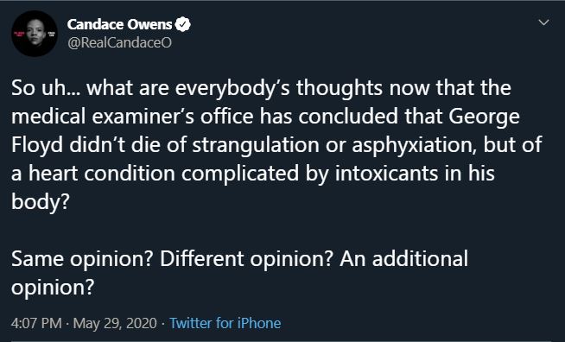Viewport: 565px width, 342px height.
Task: Click the Candace Owens display name
Action: point(119,24)
